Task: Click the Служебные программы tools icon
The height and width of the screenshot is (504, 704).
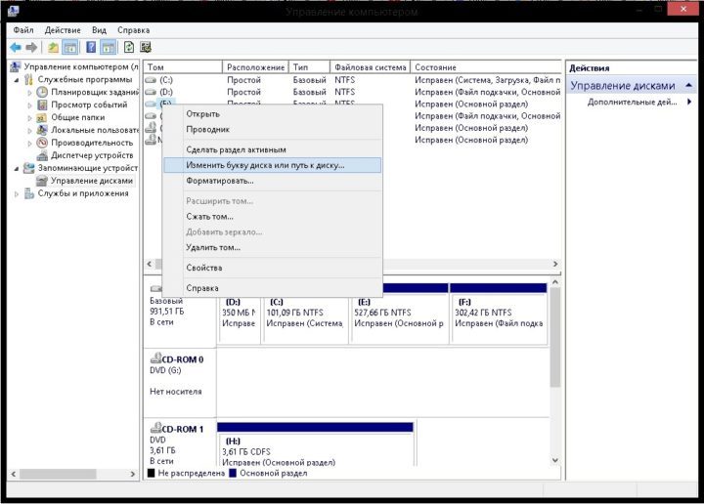Action: [28, 79]
